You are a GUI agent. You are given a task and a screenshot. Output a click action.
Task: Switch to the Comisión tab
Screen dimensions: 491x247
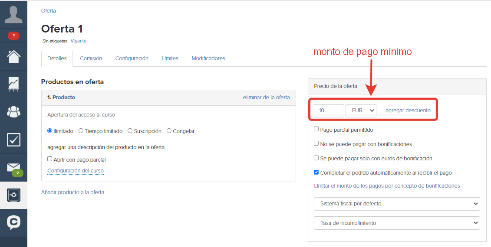point(91,58)
